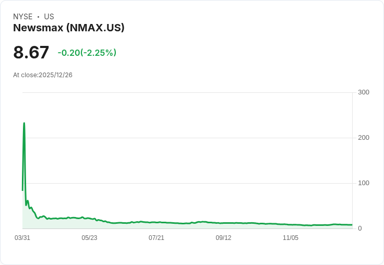Click the 200 y-axis label
Image resolution: width=384 pixels, height=265 pixels.
(364, 138)
